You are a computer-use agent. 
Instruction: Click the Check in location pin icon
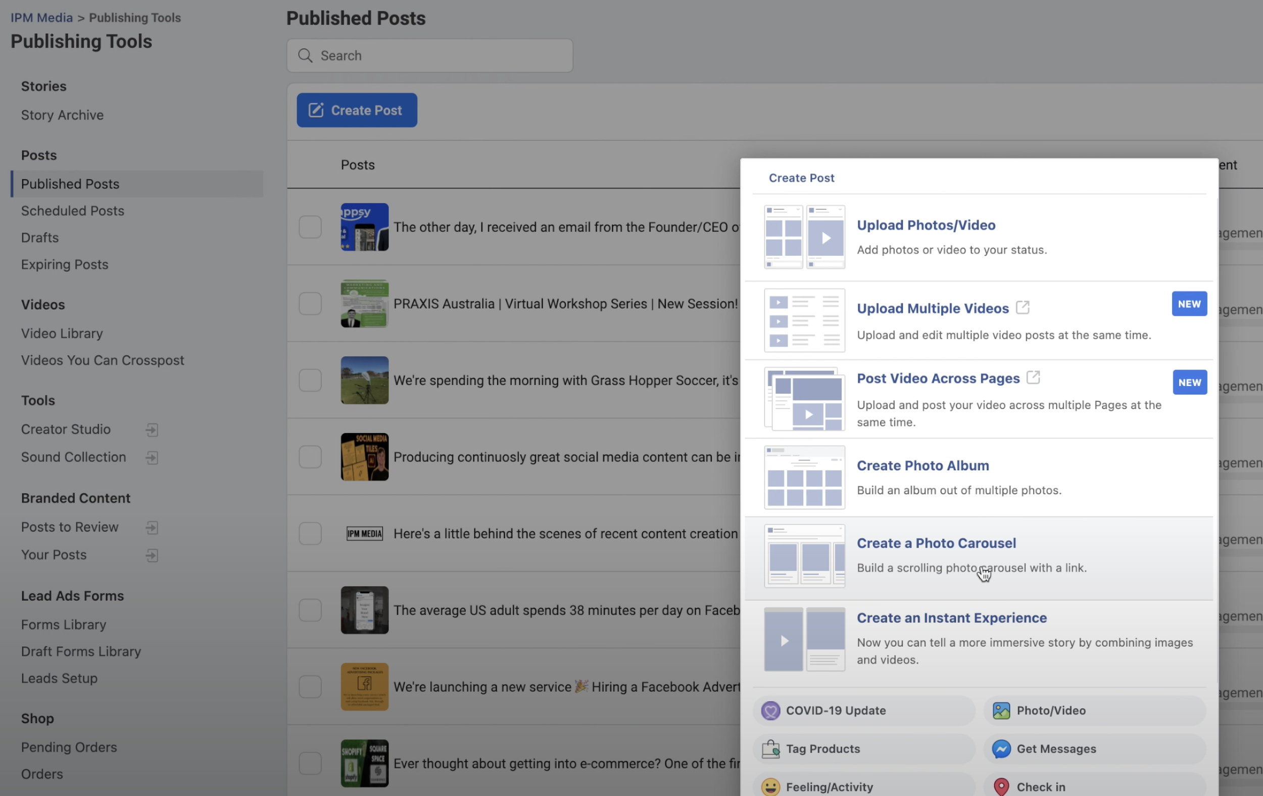(x=1001, y=786)
